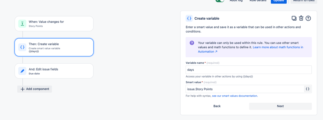Image resolution: width=323 pixels, height=120 pixels.
Task: Open the Audit log tab
Action: [236, 1]
